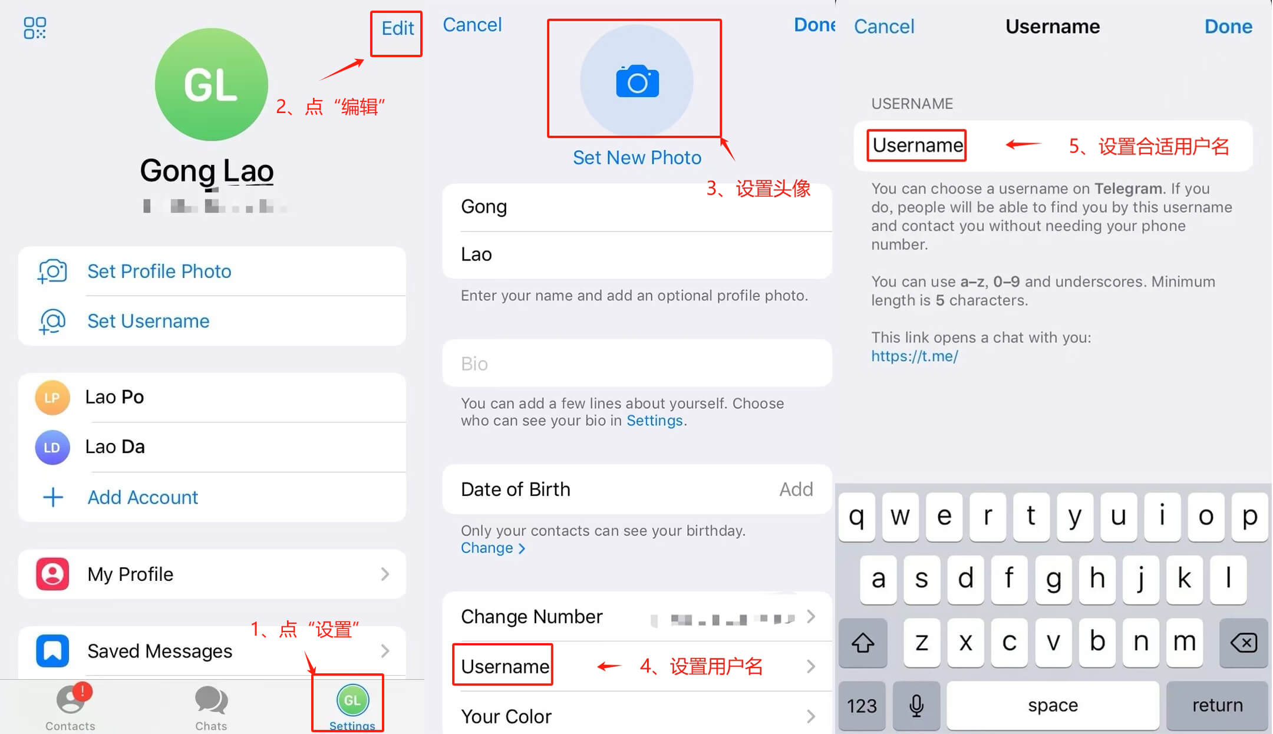1273x734 pixels.
Task: Tap the Set Profile Photo icon
Action: coord(52,270)
